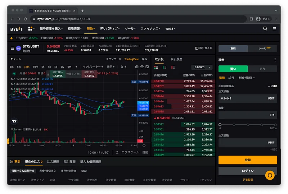The image size is (288, 194).
Task: Show asks-only order book view
Action: coord(173,67)
